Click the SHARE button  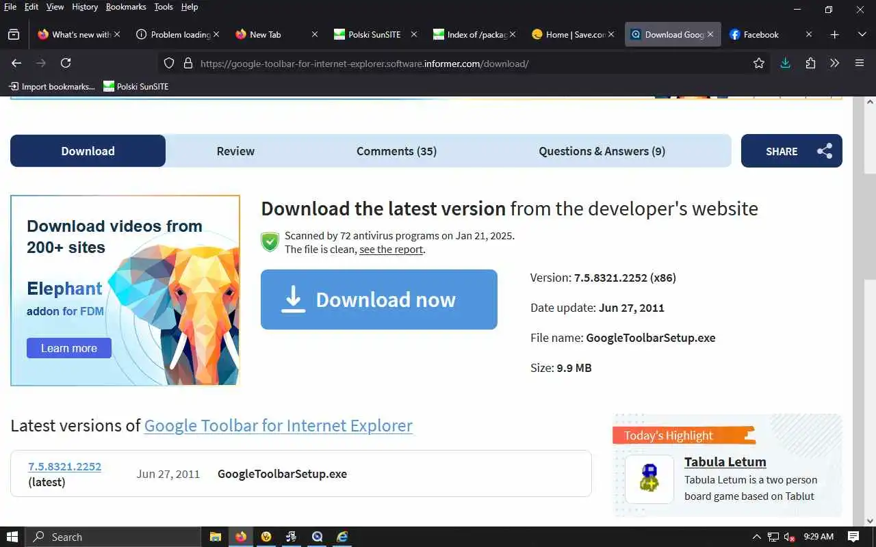pyautogui.click(x=792, y=151)
